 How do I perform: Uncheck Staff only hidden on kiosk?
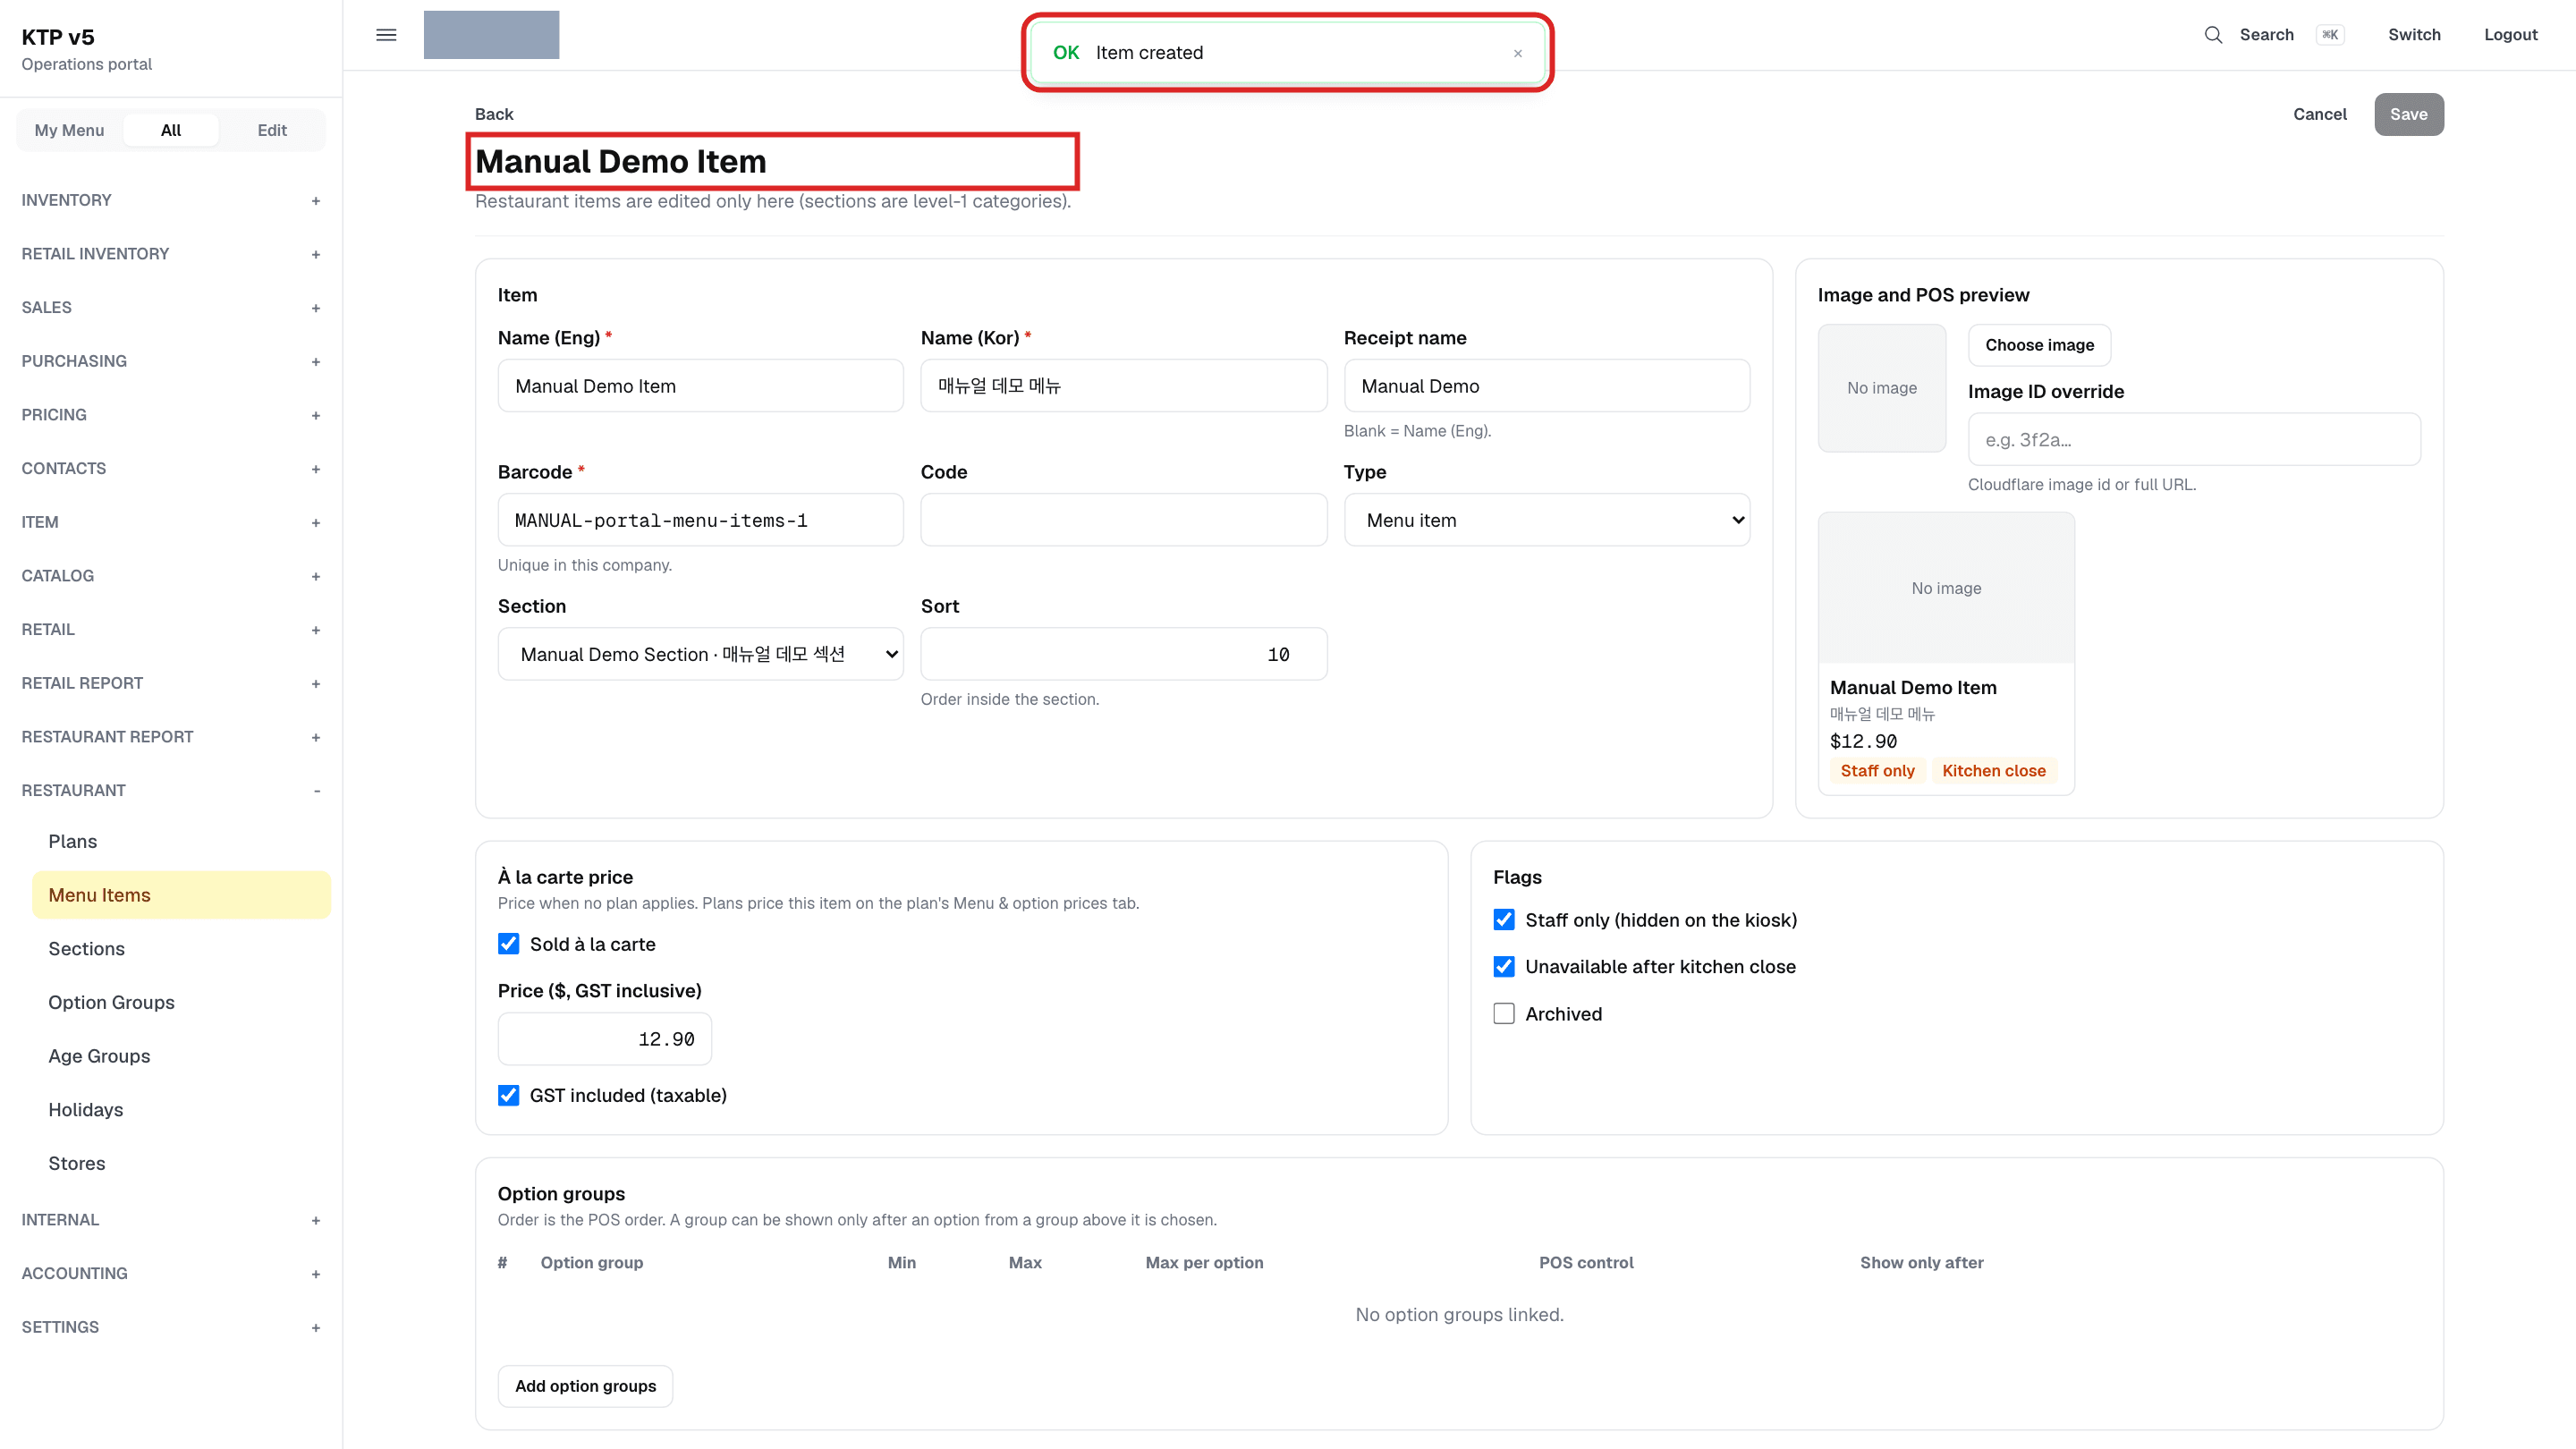click(x=1504, y=920)
